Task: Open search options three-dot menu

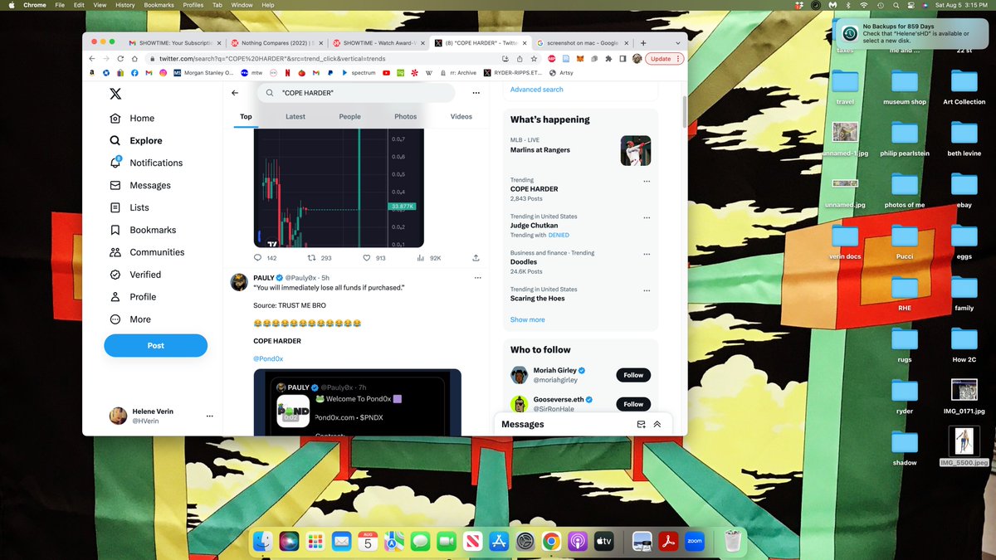Action: (476, 93)
